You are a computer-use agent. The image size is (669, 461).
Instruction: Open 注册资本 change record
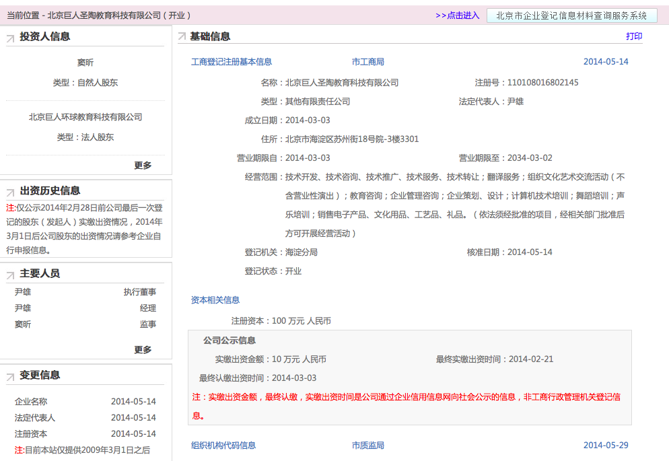(31, 434)
